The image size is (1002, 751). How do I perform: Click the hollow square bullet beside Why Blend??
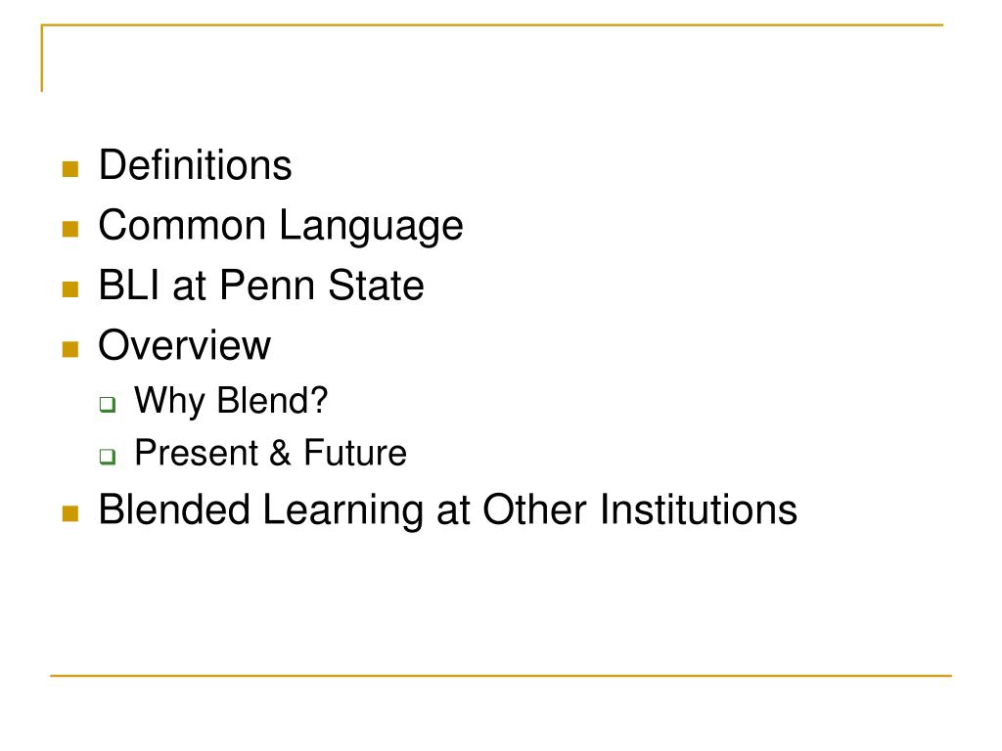point(108,404)
